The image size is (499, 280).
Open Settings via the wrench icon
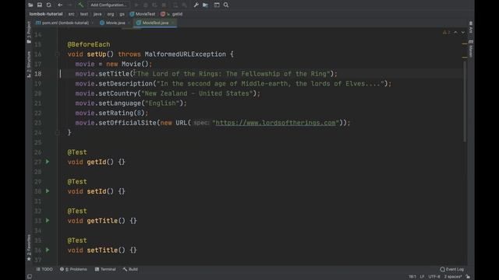[196, 5]
